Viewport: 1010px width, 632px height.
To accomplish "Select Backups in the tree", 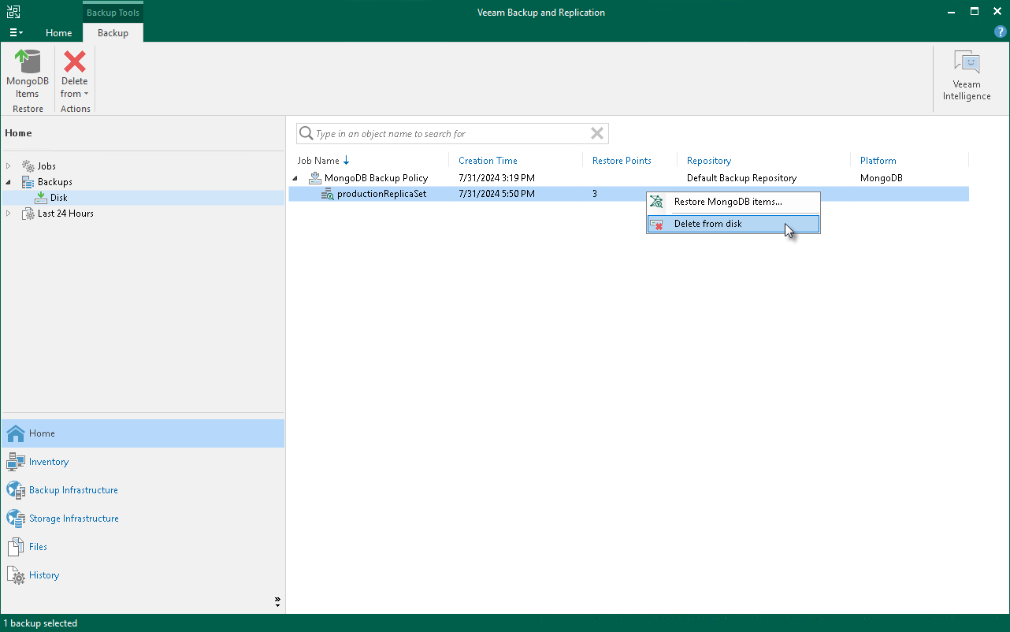I will pyautogui.click(x=55, y=182).
